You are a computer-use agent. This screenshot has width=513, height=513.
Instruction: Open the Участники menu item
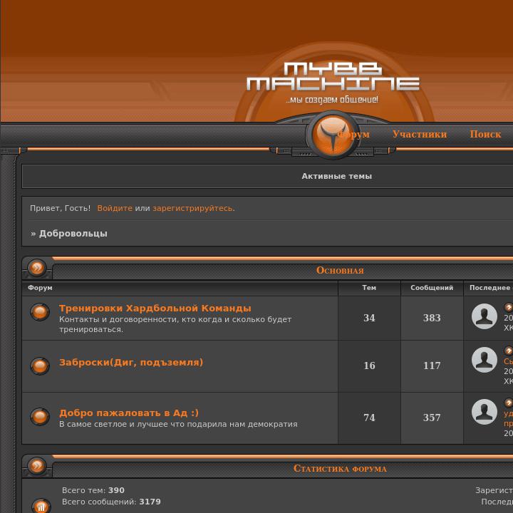(420, 134)
